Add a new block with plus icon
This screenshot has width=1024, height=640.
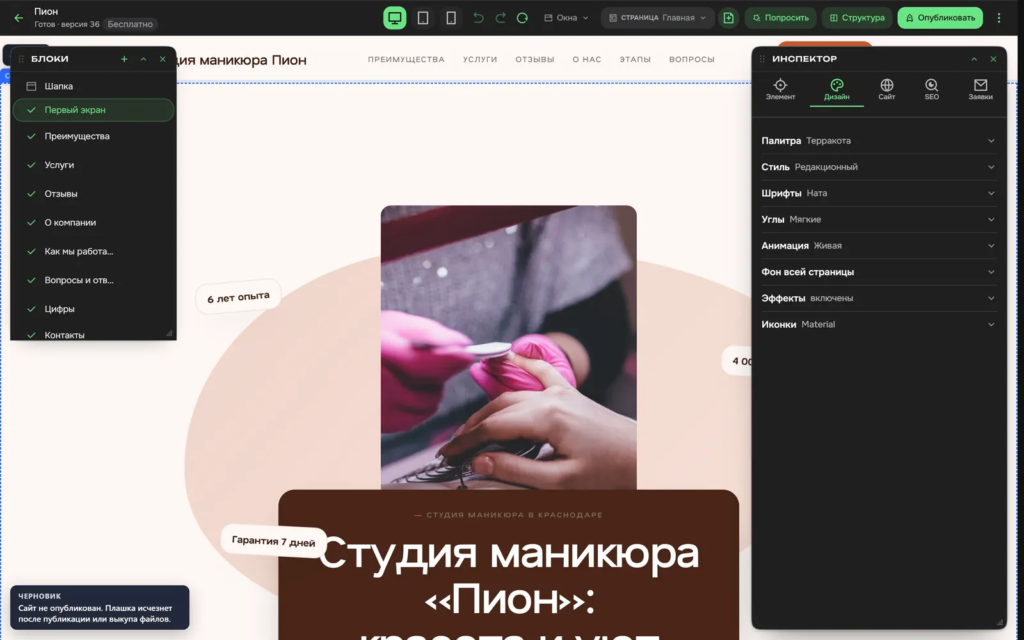[x=124, y=59]
